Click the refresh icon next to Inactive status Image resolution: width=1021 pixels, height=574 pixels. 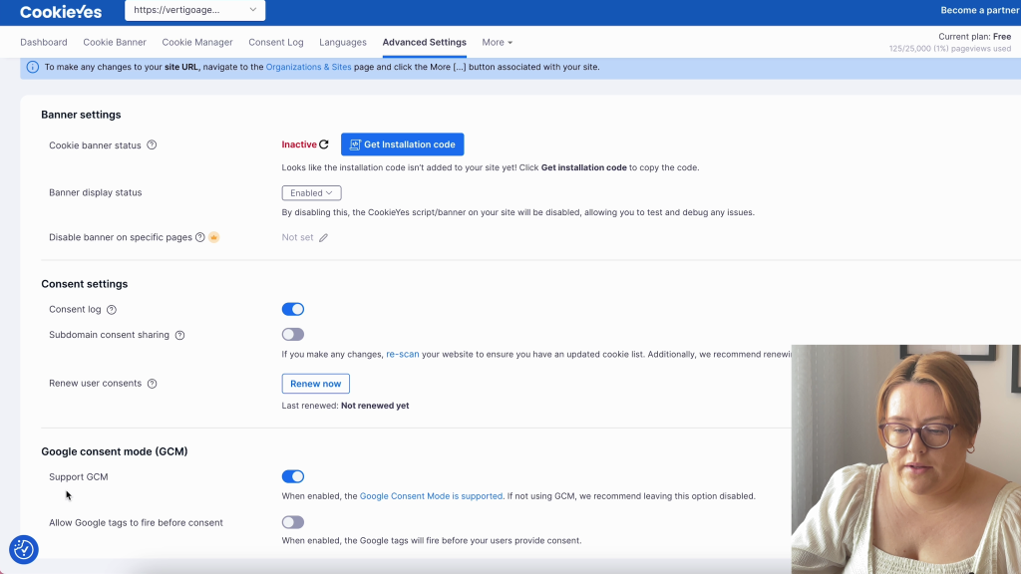324,144
